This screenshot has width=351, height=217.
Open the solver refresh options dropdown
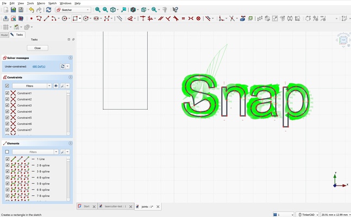click(67, 66)
